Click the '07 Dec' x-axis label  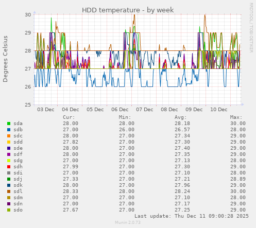click(145, 110)
